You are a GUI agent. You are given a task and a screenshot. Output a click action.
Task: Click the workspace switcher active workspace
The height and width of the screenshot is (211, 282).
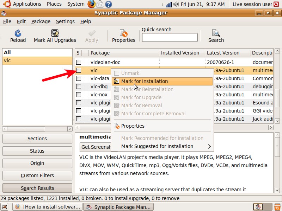tap(258, 207)
